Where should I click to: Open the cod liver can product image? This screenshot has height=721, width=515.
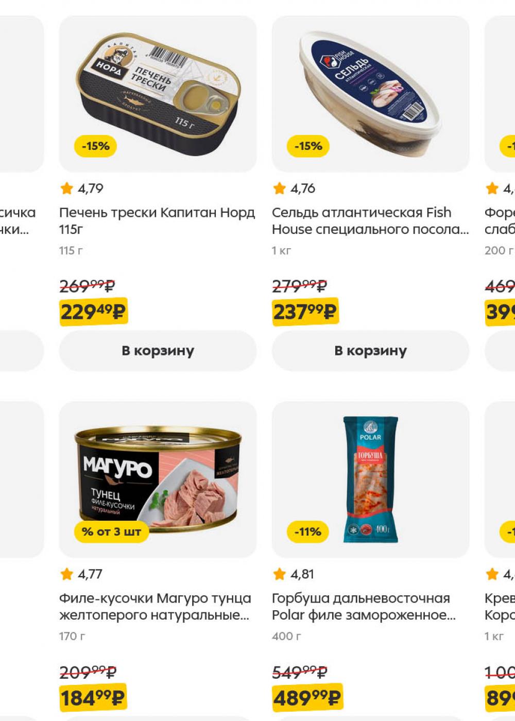158,94
